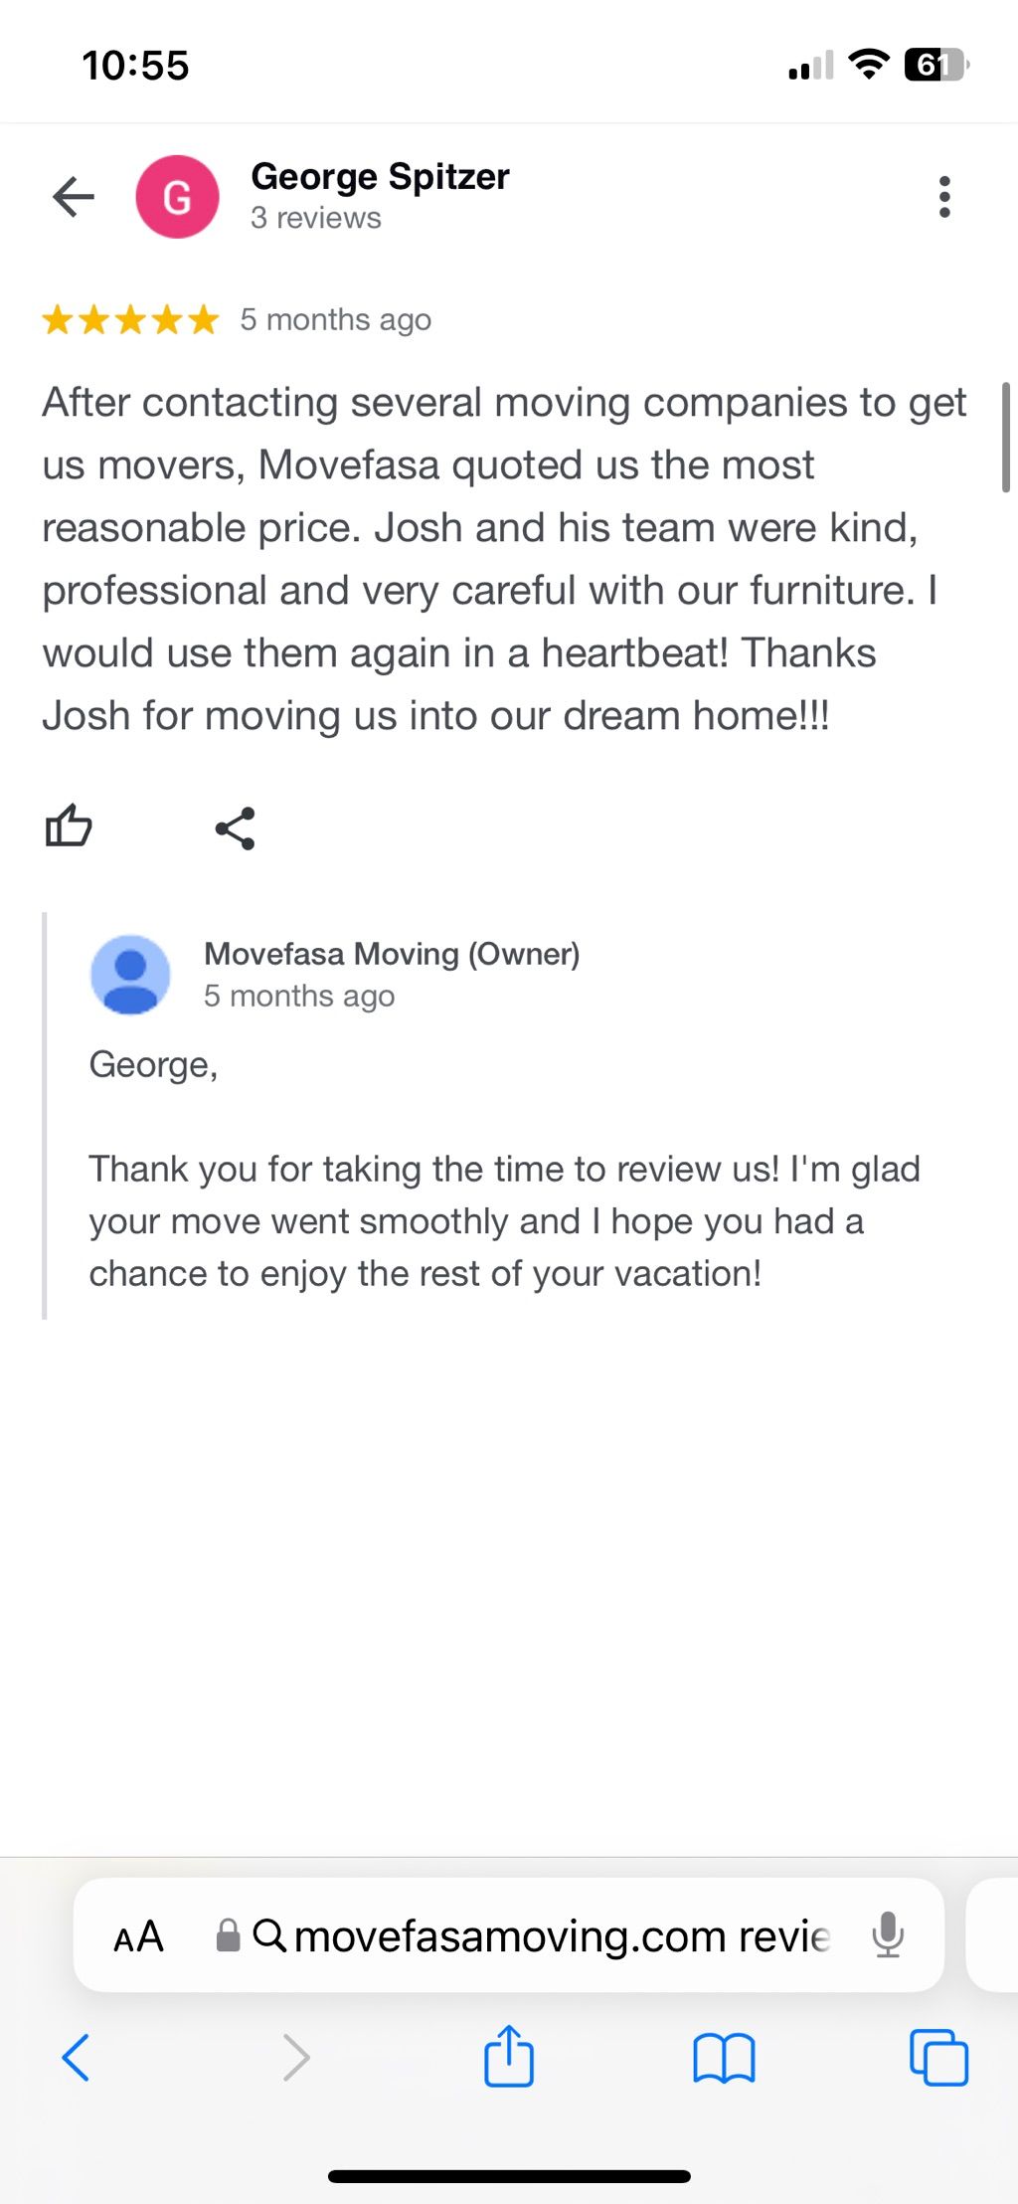
Task: Tap the battery indicator in status bar
Action: point(934,66)
